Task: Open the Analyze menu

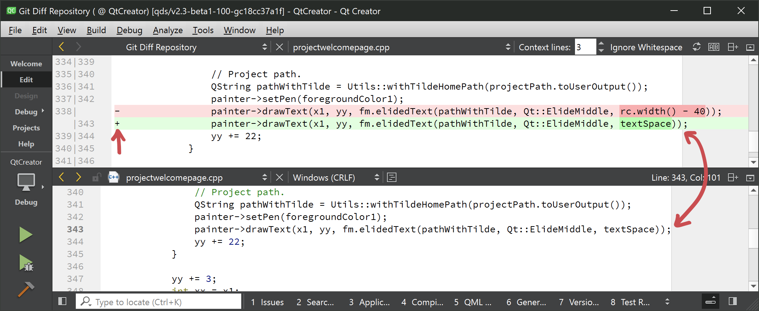Action: (x=168, y=30)
